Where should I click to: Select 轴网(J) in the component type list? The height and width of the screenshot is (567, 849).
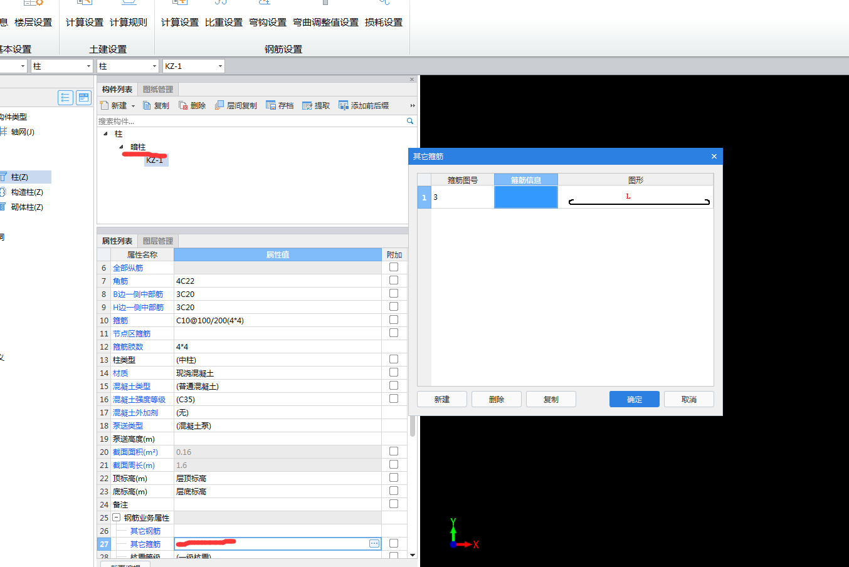click(x=23, y=132)
